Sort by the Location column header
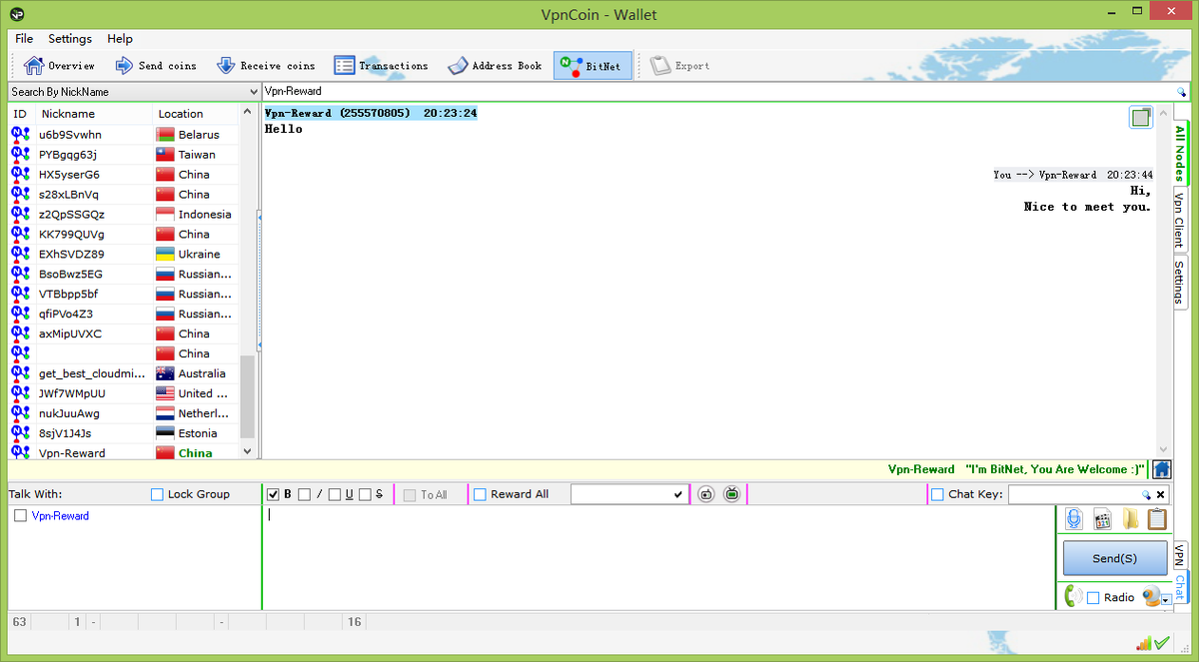This screenshot has height=662, width=1199. click(x=197, y=114)
